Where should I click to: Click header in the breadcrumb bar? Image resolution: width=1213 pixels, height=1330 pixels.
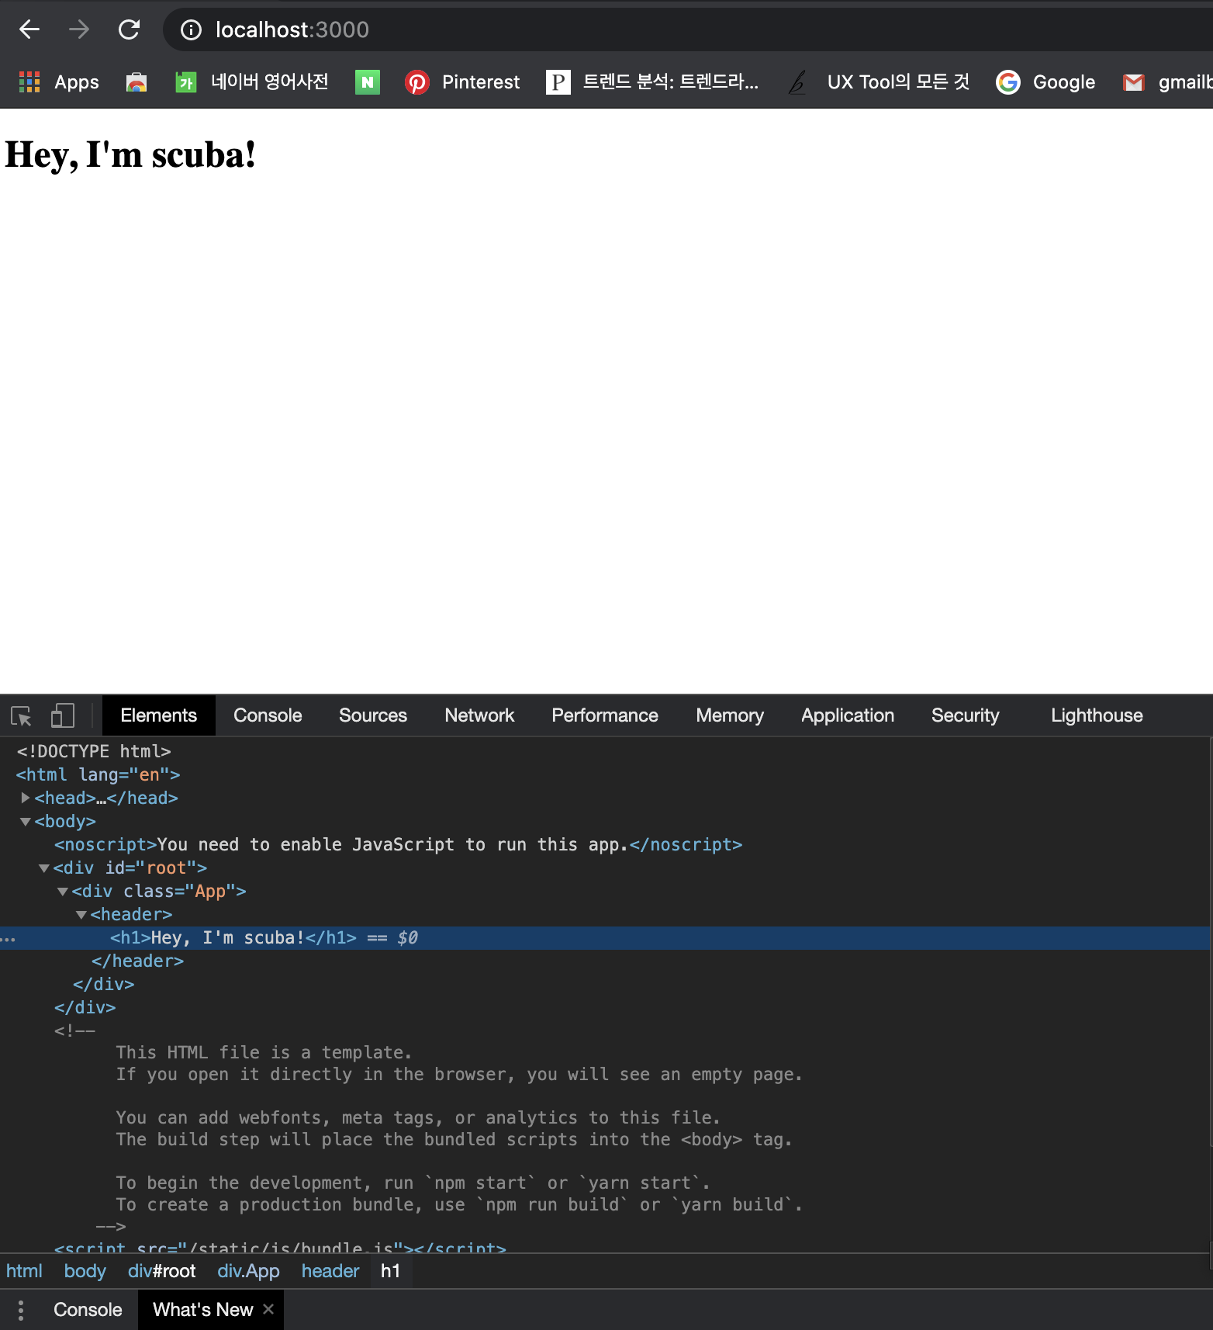[330, 1271]
